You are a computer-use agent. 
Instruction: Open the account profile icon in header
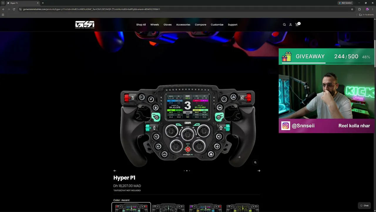[x=291, y=25]
